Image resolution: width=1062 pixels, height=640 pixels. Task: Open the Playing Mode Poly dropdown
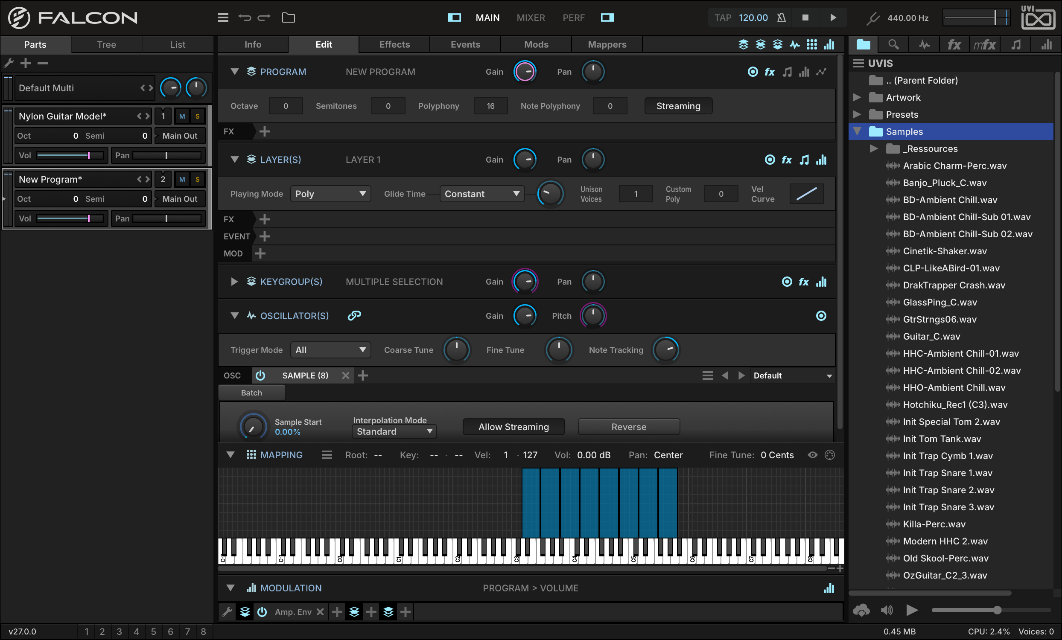(x=330, y=194)
